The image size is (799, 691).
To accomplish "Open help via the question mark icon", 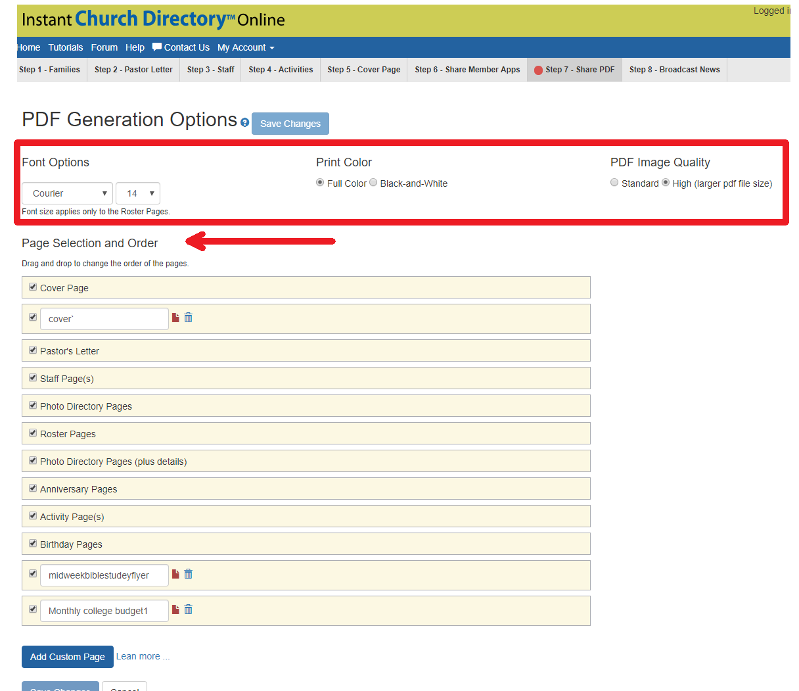I will tap(244, 123).
